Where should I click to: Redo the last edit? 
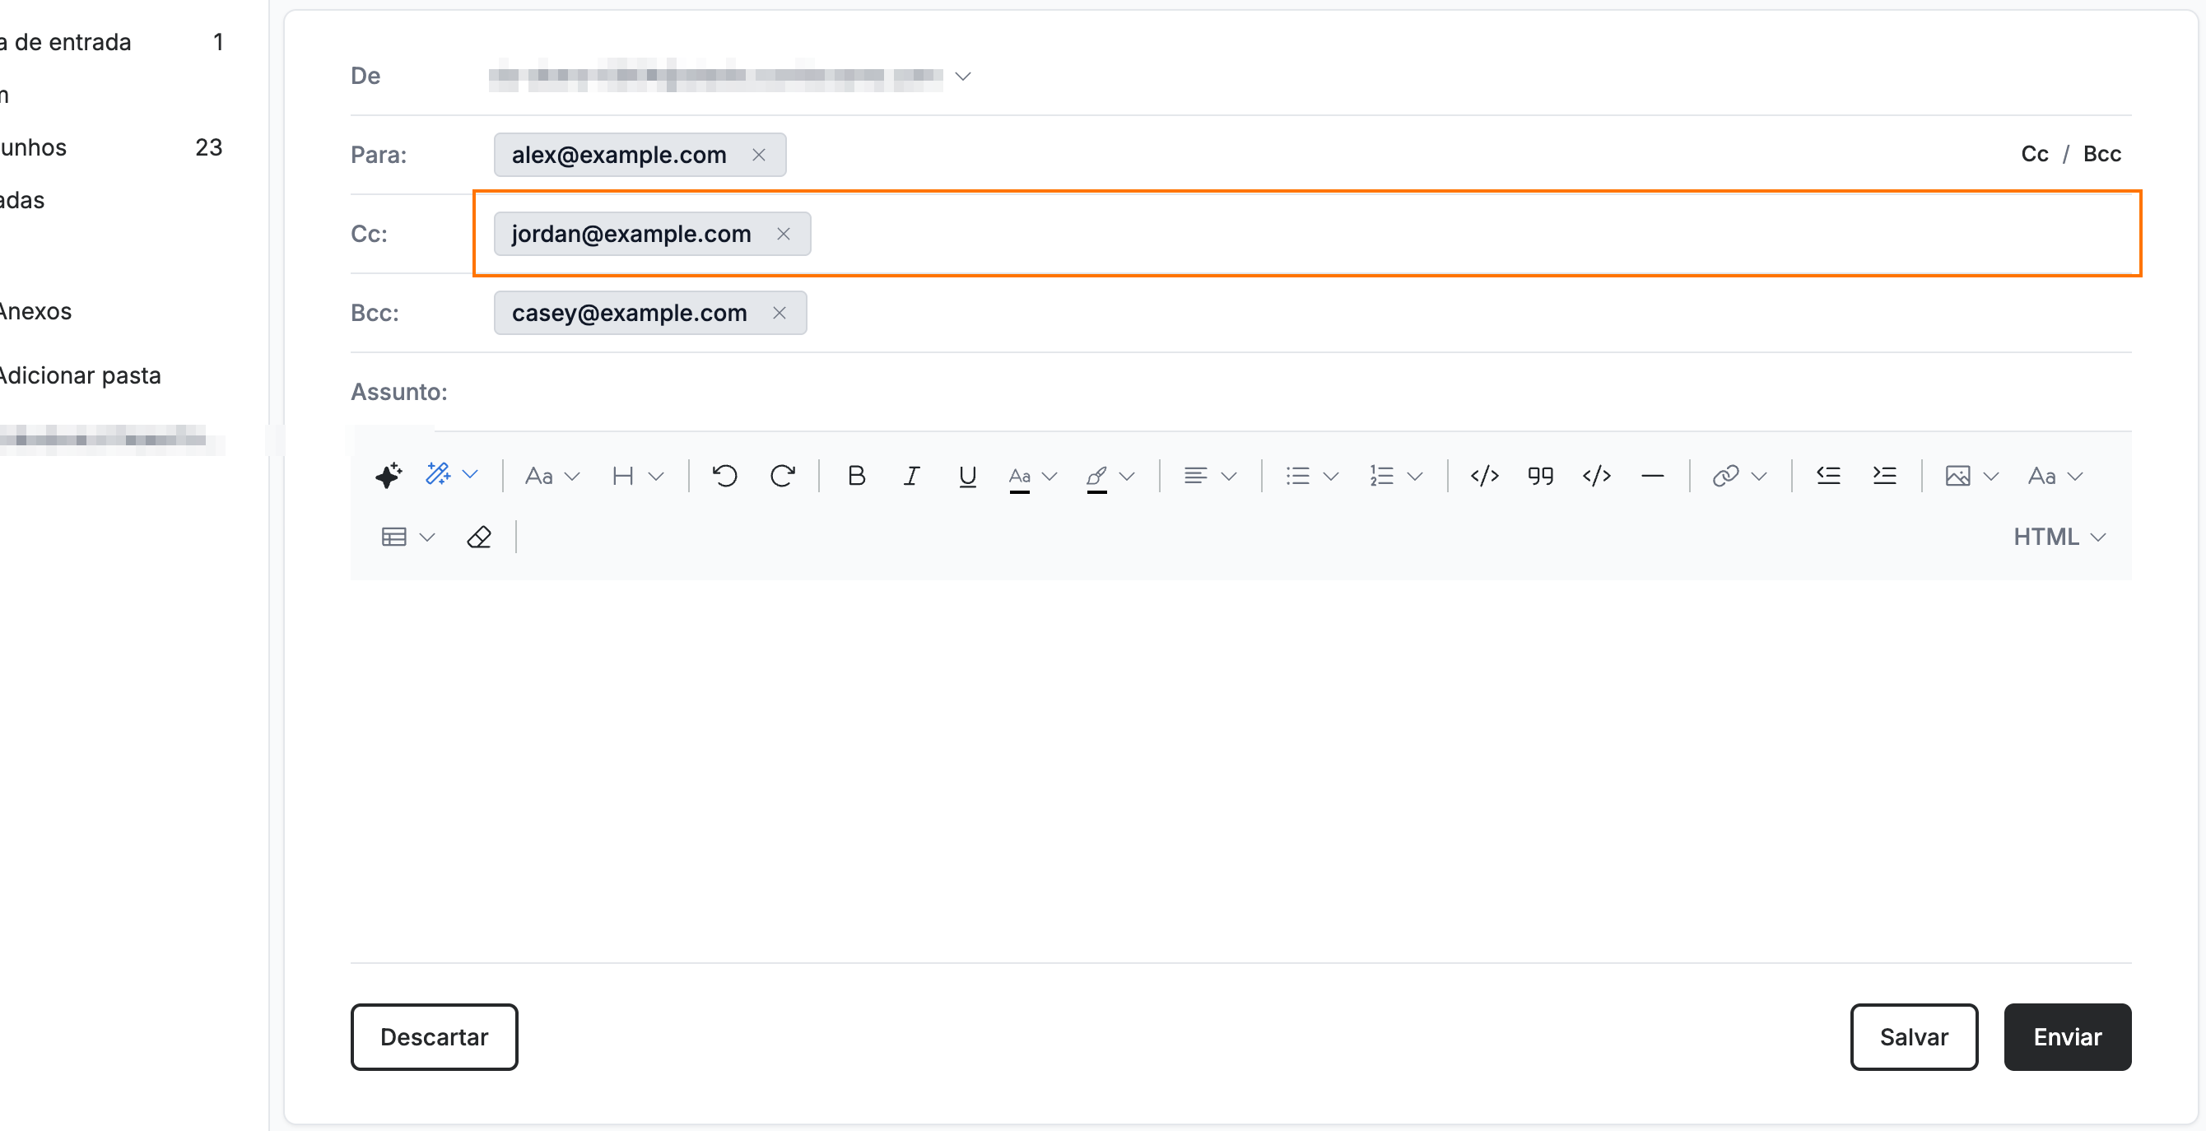tap(782, 475)
